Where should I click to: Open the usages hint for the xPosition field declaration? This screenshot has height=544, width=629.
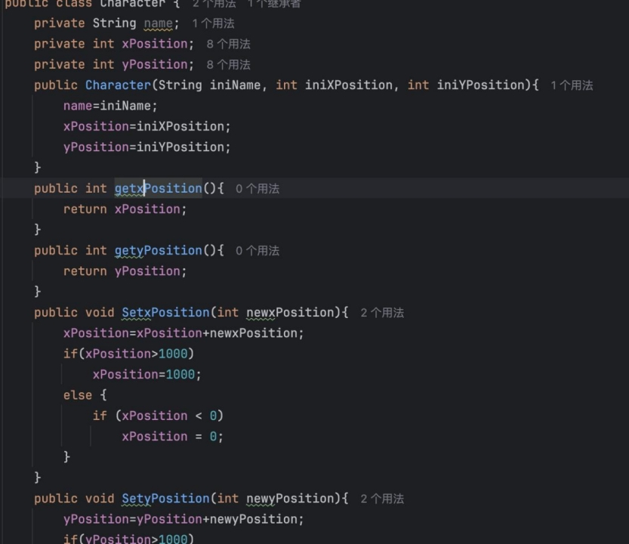point(228,44)
